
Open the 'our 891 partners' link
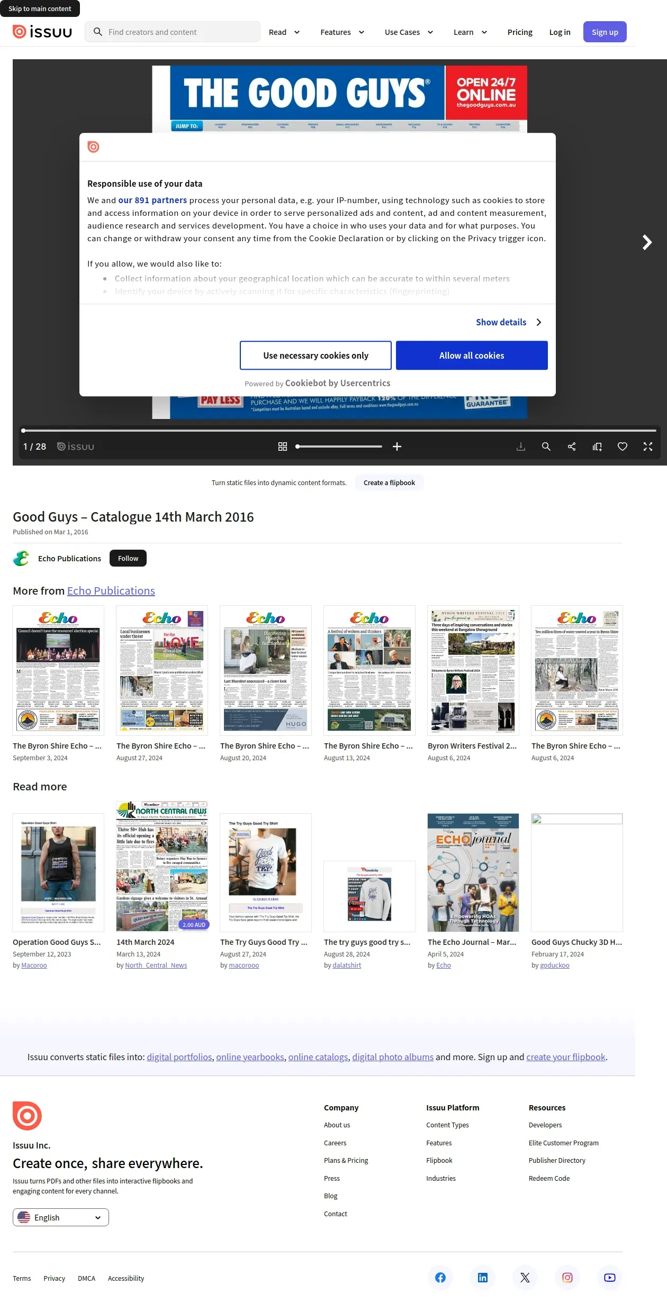click(152, 200)
